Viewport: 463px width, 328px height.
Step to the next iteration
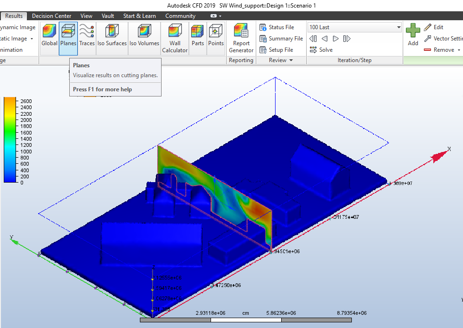[336, 39]
